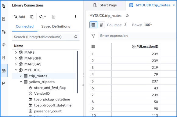The height and width of the screenshot is (117, 177).
Task: Switch to the Saved Definitions tab
Action: pos(56,26)
